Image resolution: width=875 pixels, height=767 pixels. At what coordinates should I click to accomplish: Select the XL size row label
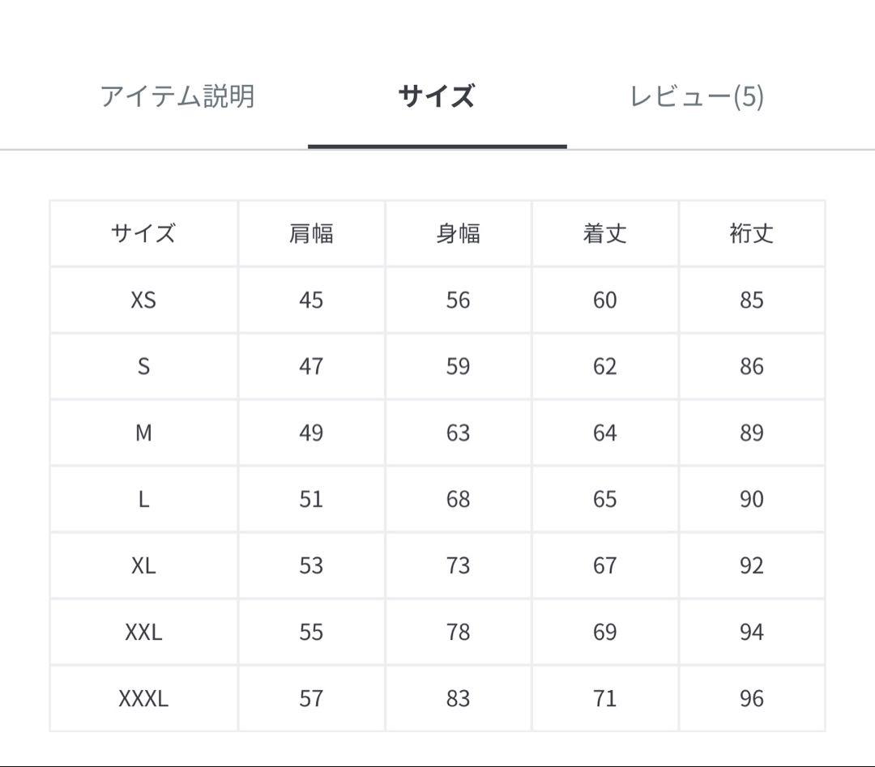point(143,565)
